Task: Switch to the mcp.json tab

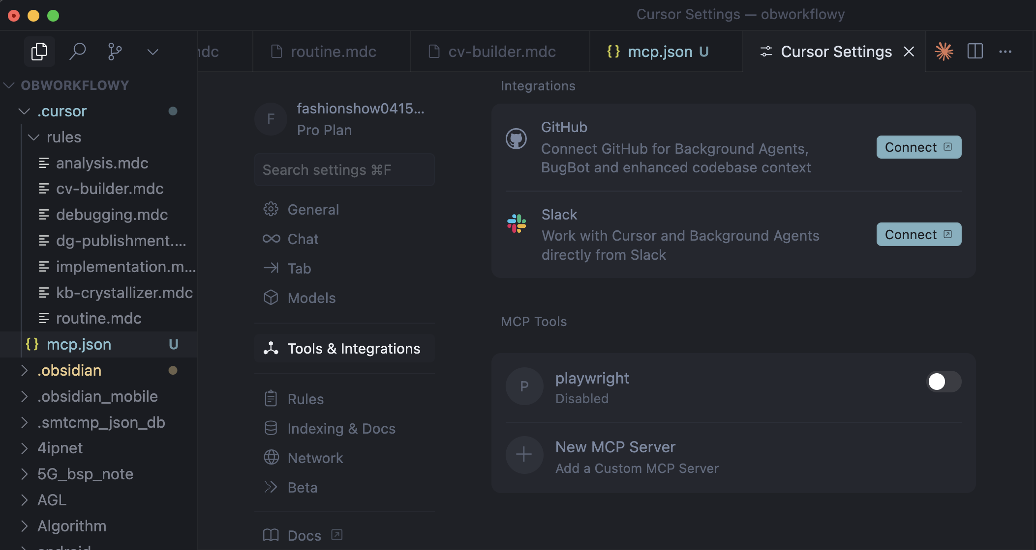Action: [x=659, y=52]
